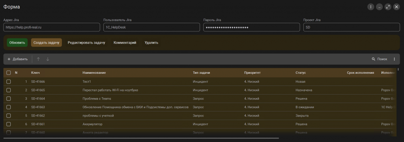The width and height of the screenshot is (404, 142).
Task: Tick the select-all checkbox in the table header
Action: point(9,73)
